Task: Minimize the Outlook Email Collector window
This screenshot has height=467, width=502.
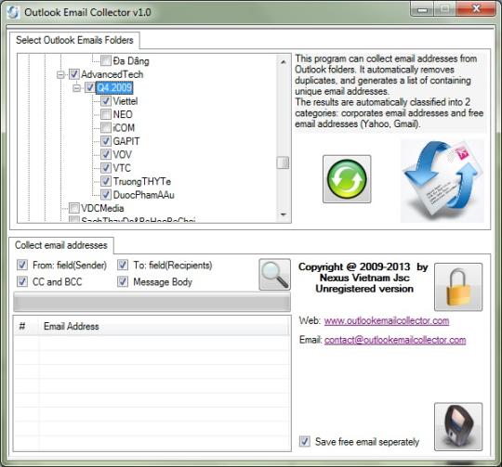Action: click(x=422, y=9)
